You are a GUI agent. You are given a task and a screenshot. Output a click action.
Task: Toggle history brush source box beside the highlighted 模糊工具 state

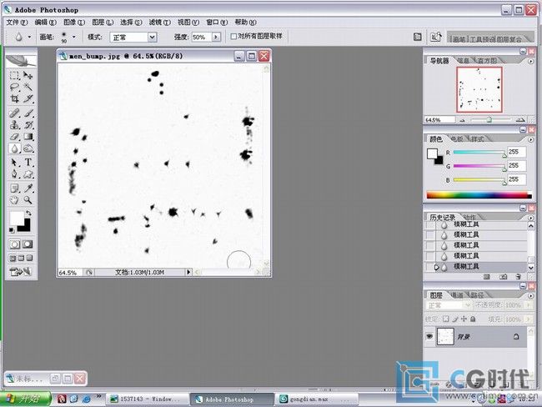point(429,267)
